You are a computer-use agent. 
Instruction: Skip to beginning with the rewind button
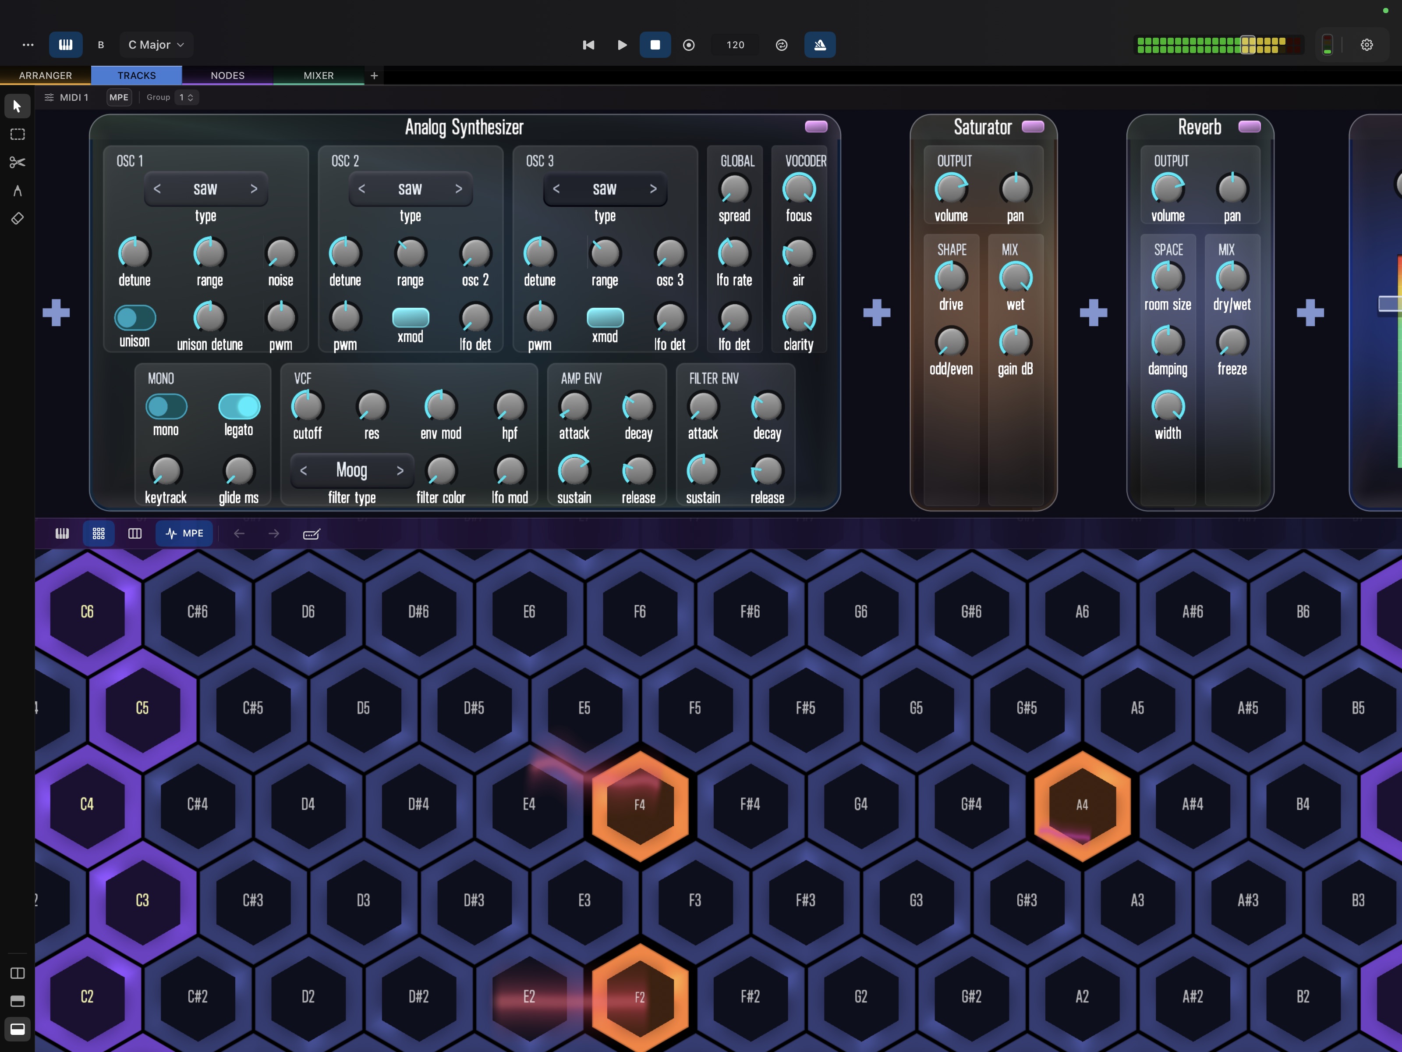(x=588, y=45)
